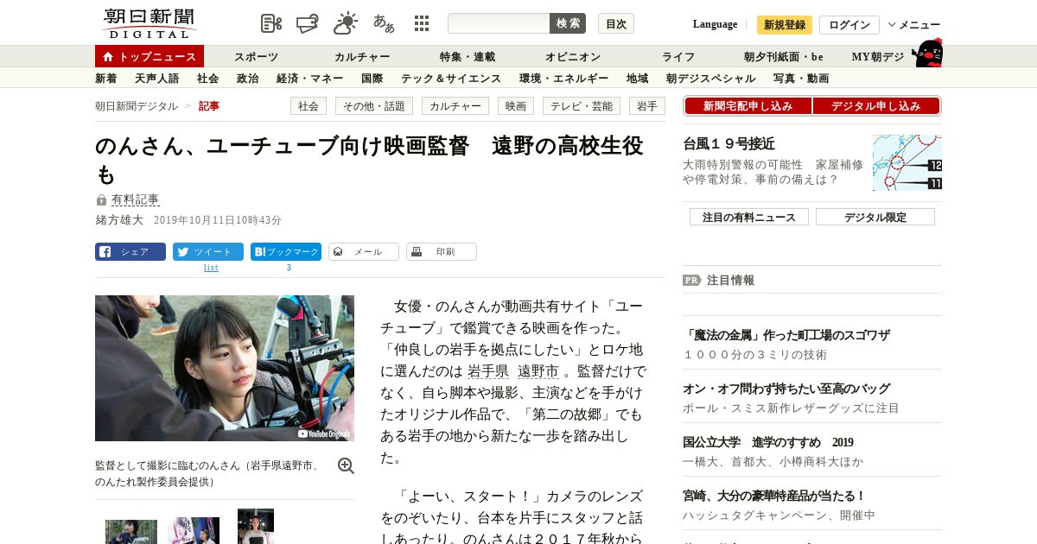Screen dimensions: 1037x544
Task: Select テック＆サイエンス in sub navigation
Action: (451, 79)
